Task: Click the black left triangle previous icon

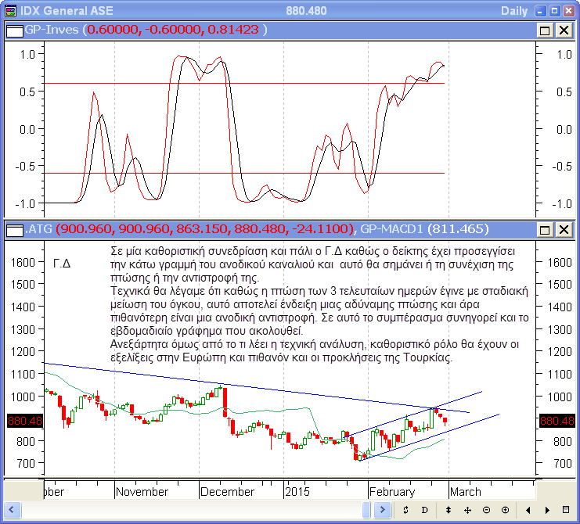Action: click(x=528, y=510)
